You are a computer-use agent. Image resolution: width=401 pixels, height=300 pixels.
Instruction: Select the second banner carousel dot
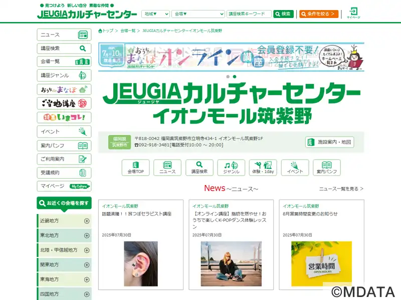235,76
